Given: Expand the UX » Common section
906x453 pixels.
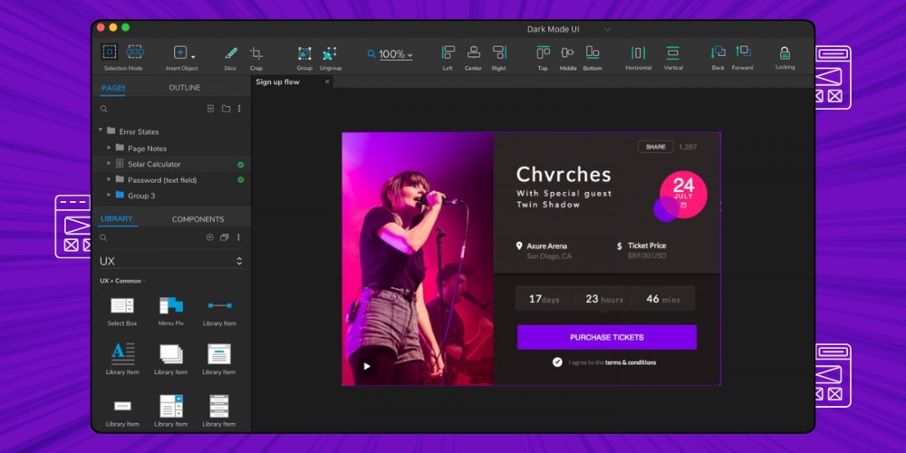Looking at the screenshot, I should 123,282.
